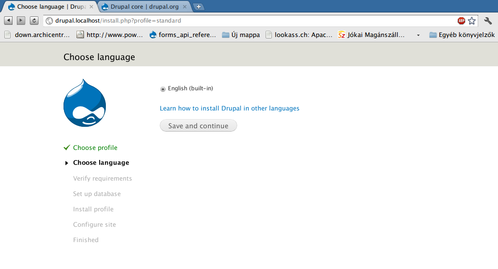Close the Drupal core tab
Viewport: 498px width, 269px height.
tap(185, 7)
